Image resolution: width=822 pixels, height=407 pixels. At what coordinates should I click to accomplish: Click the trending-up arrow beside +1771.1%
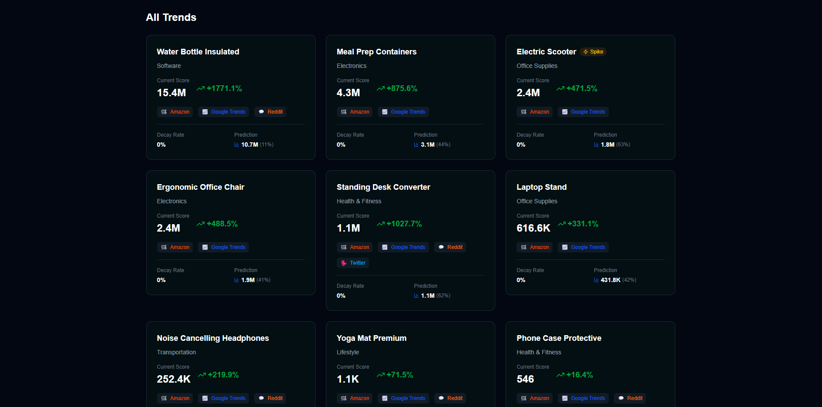point(201,88)
